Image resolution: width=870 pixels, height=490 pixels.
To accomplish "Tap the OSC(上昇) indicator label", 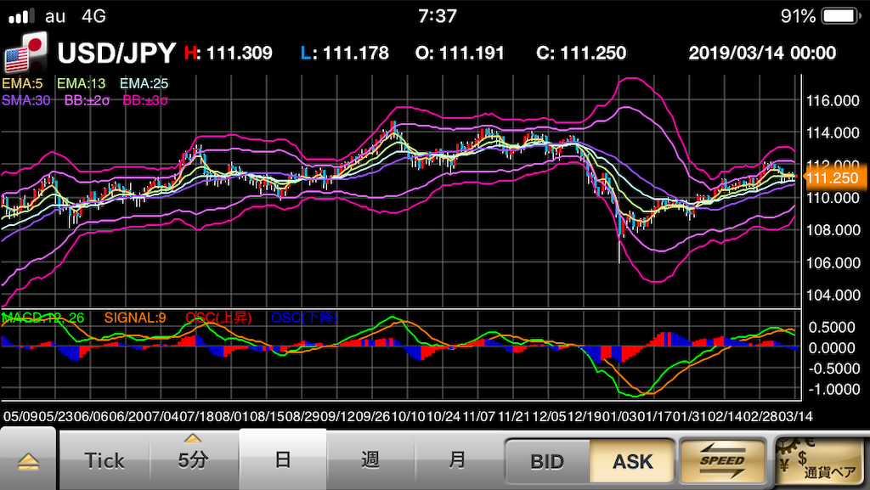I will 218,318.
